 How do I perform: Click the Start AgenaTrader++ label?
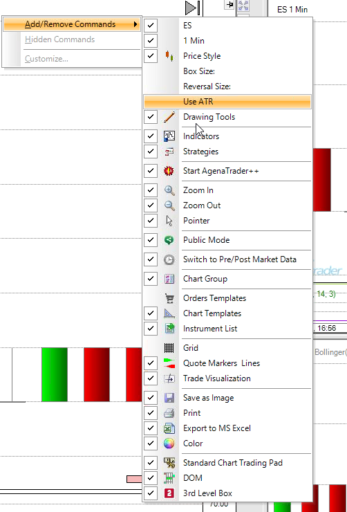click(x=221, y=171)
